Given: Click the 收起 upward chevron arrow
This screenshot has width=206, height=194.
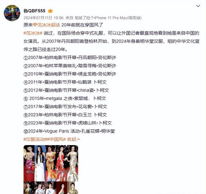Looking at the screenshot, I should pos(78,139).
